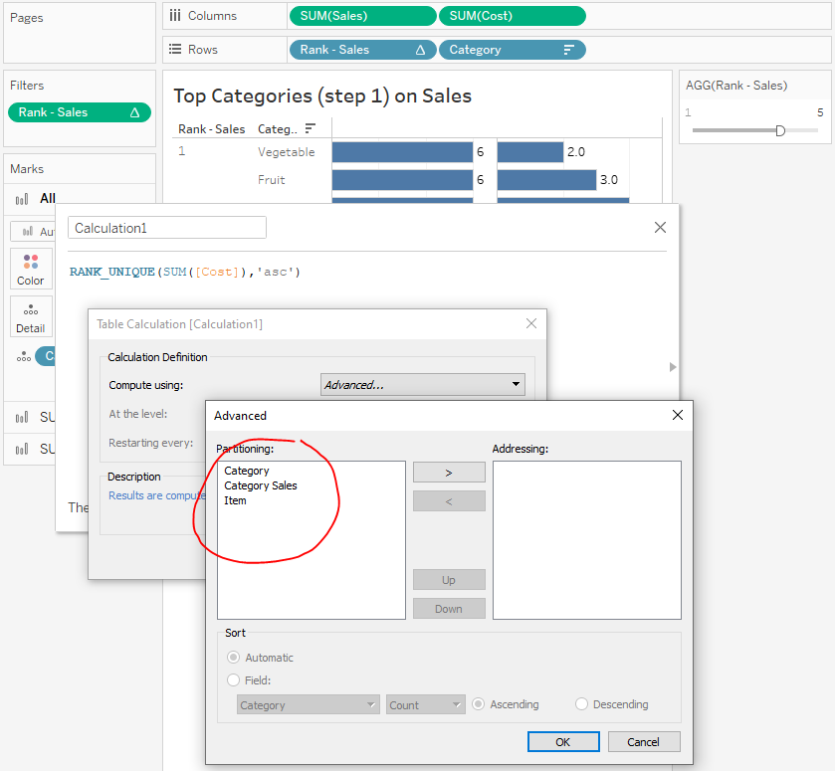835x771 pixels.
Task: Choose the Descending radio option
Action: coord(582,704)
